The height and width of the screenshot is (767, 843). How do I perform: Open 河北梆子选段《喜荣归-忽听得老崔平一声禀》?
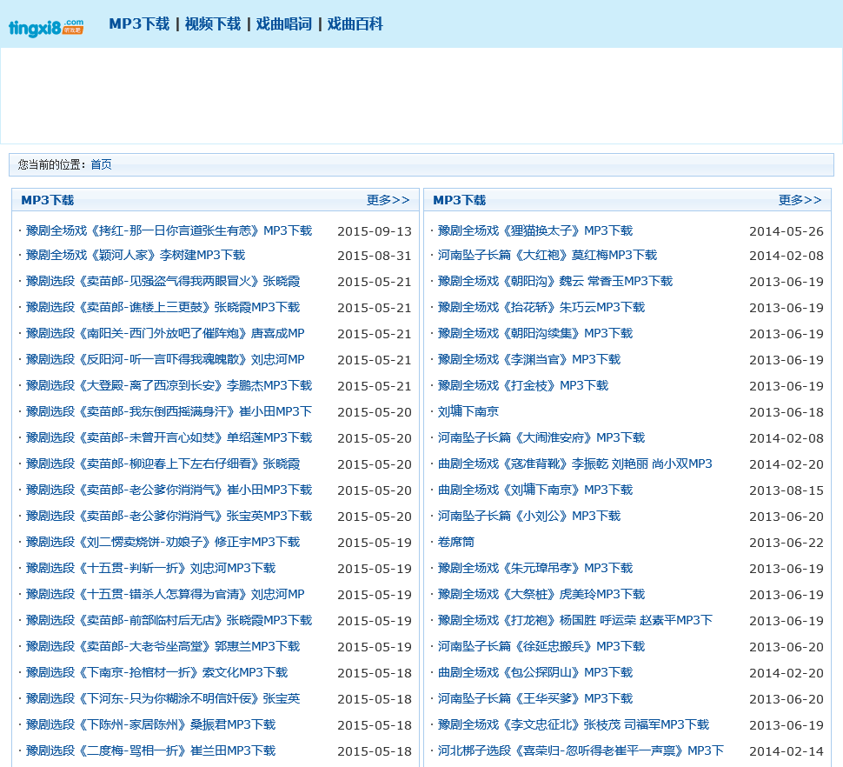tap(581, 750)
